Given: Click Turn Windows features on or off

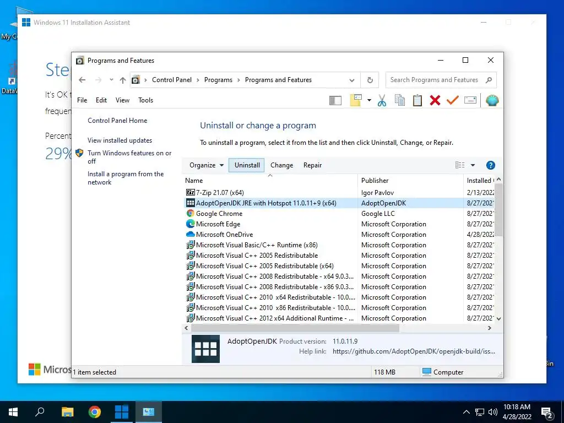Looking at the screenshot, I should point(129,157).
